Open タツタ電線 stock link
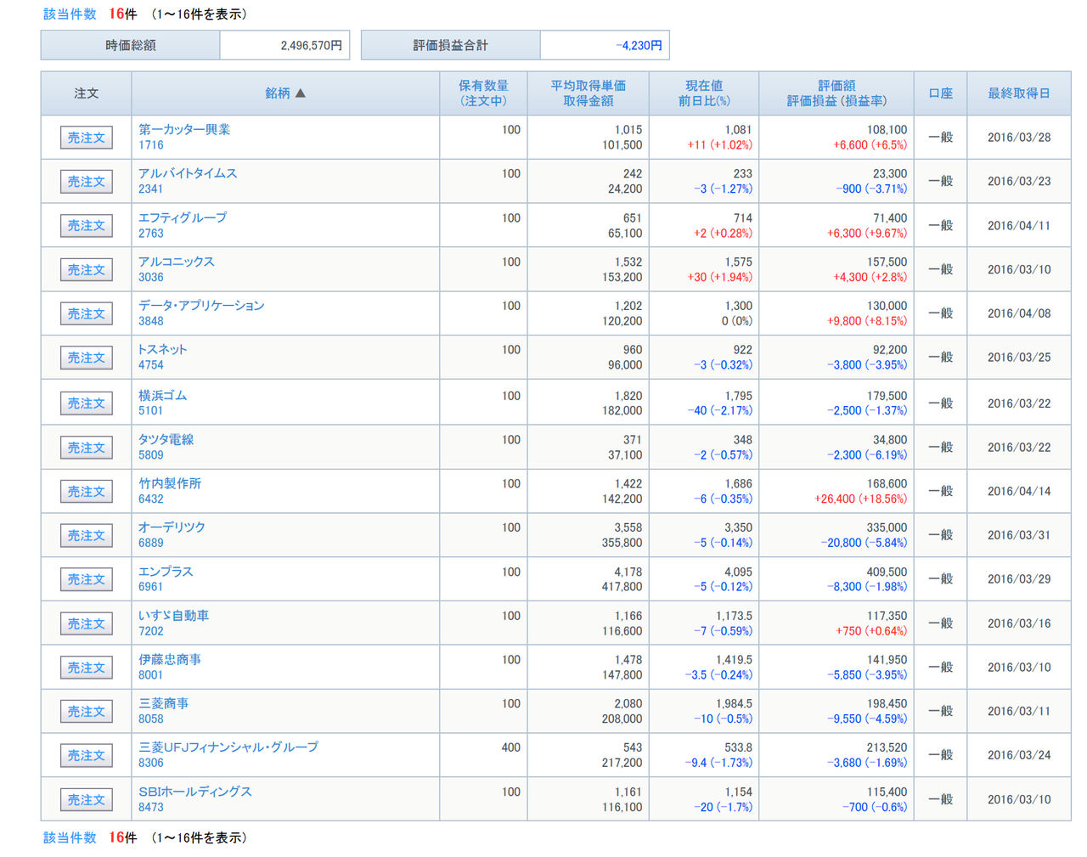 pyautogui.click(x=166, y=439)
